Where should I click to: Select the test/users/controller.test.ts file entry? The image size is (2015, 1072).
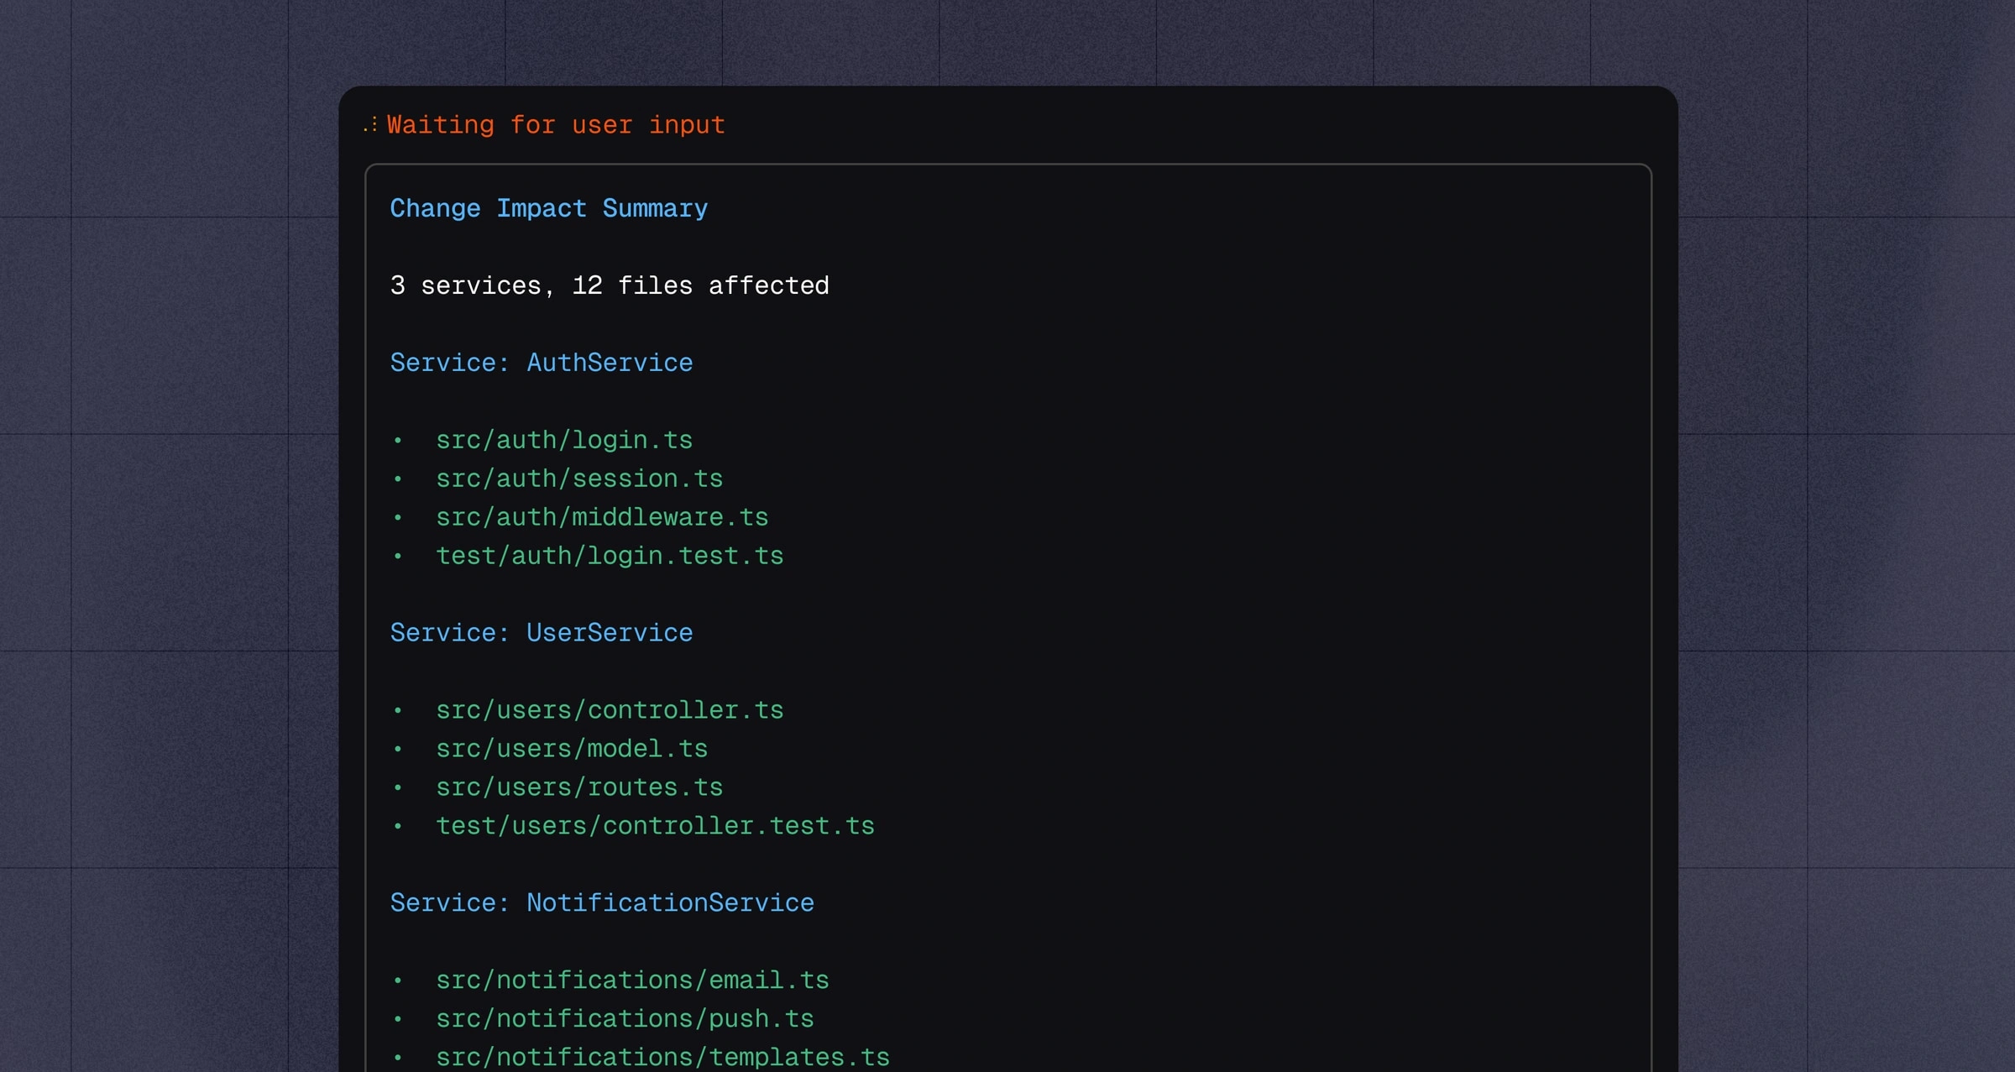coord(655,826)
